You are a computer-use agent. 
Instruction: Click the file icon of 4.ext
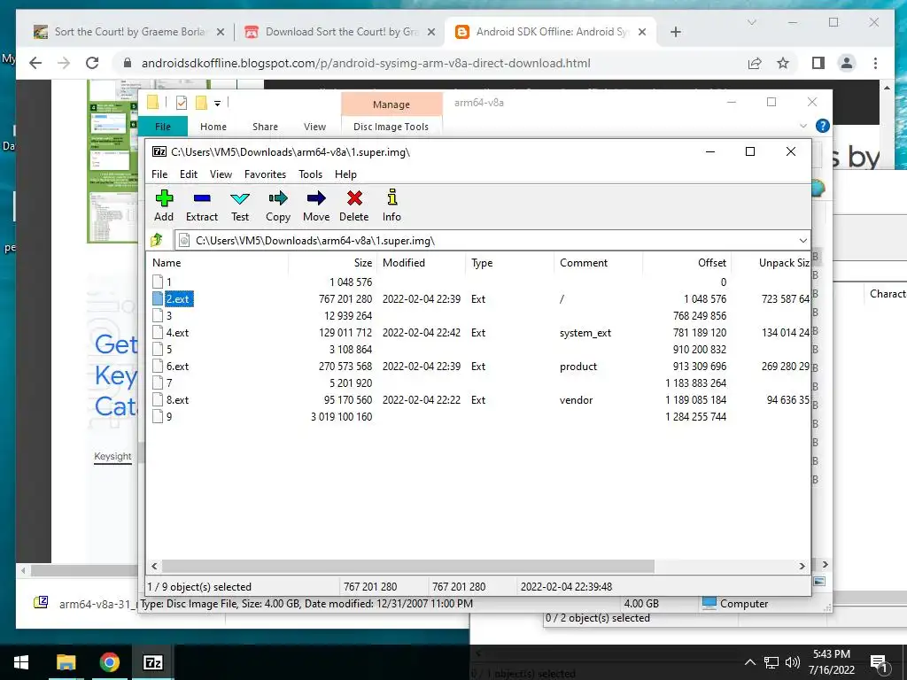tap(158, 333)
